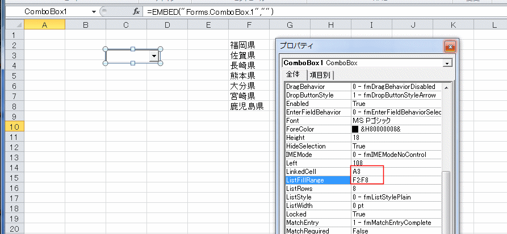Select the DropButtonStyle property row
507x234 pixels.
click(x=363, y=95)
